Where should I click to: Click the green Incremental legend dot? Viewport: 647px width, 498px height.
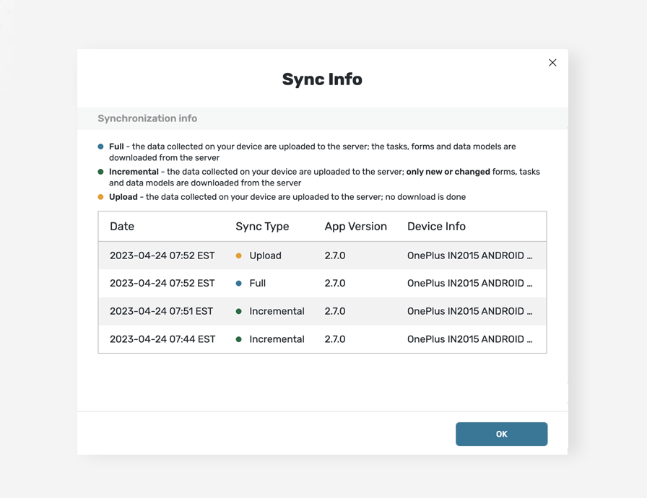(x=100, y=172)
